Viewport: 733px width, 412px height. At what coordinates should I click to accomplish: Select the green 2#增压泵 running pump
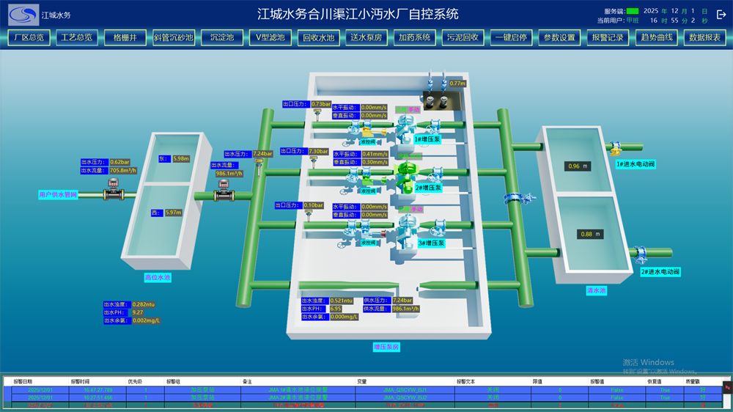click(406, 176)
